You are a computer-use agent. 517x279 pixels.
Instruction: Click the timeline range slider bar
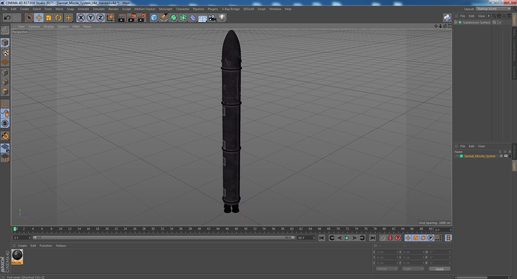coord(164,238)
